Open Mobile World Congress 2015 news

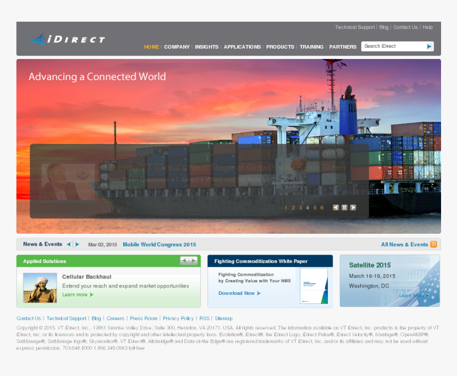click(159, 244)
